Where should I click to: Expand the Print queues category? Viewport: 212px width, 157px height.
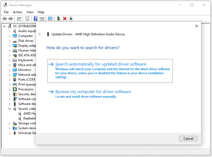click(x=9, y=85)
